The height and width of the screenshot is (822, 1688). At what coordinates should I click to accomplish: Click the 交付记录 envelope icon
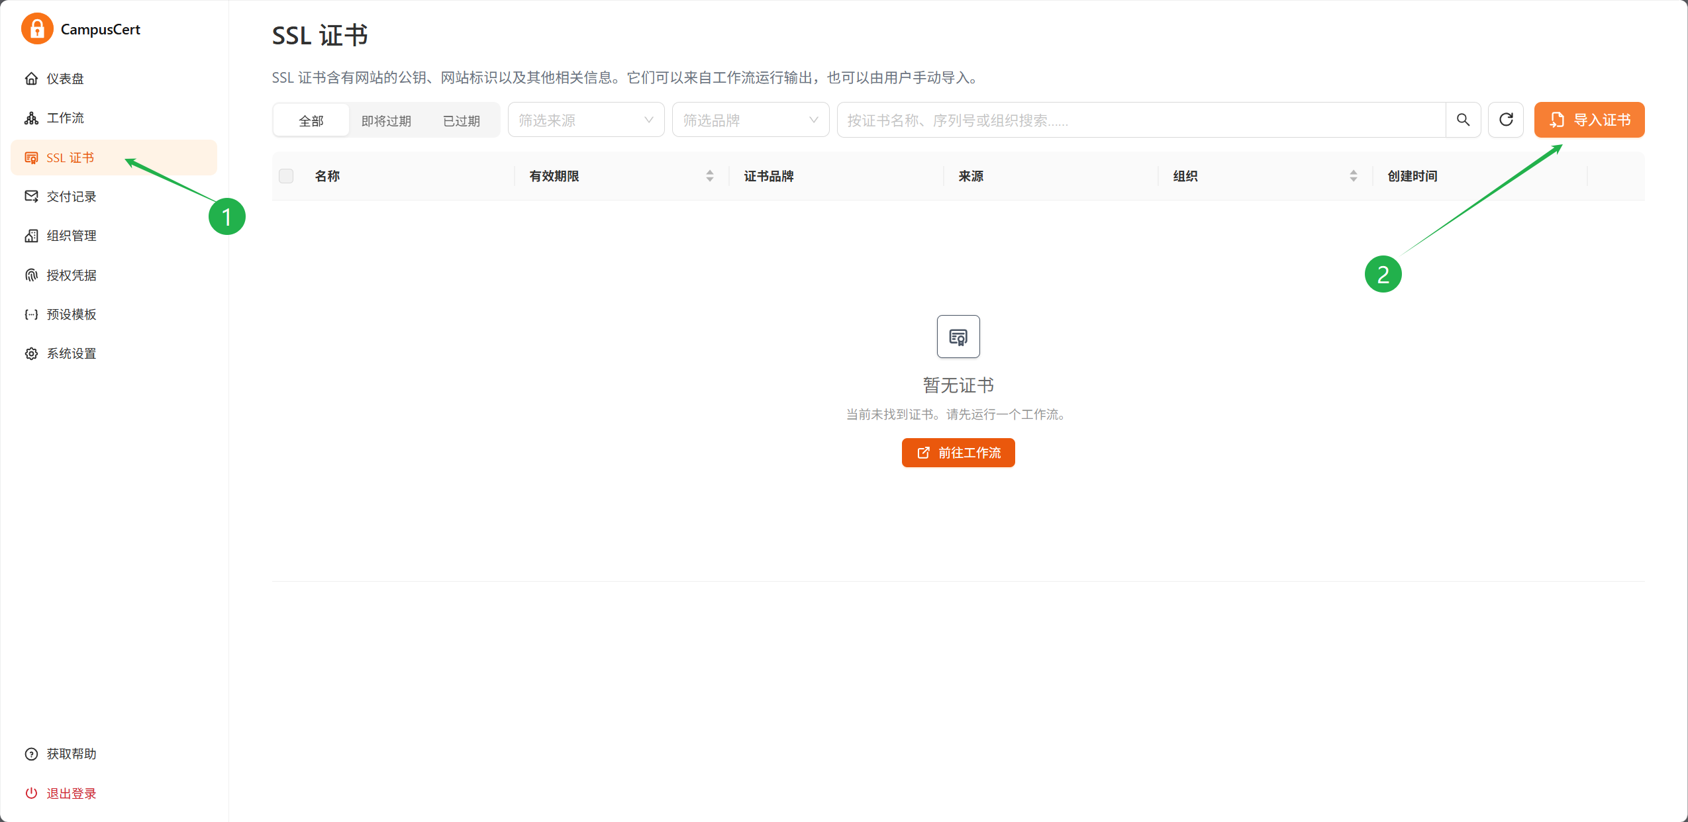coord(31,197)
